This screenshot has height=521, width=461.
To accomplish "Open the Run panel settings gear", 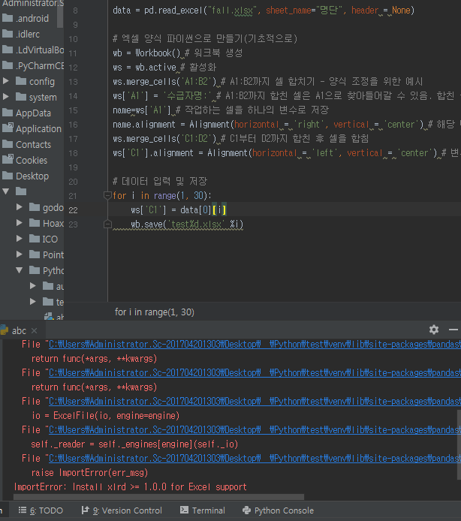I will tap(433, 330).
